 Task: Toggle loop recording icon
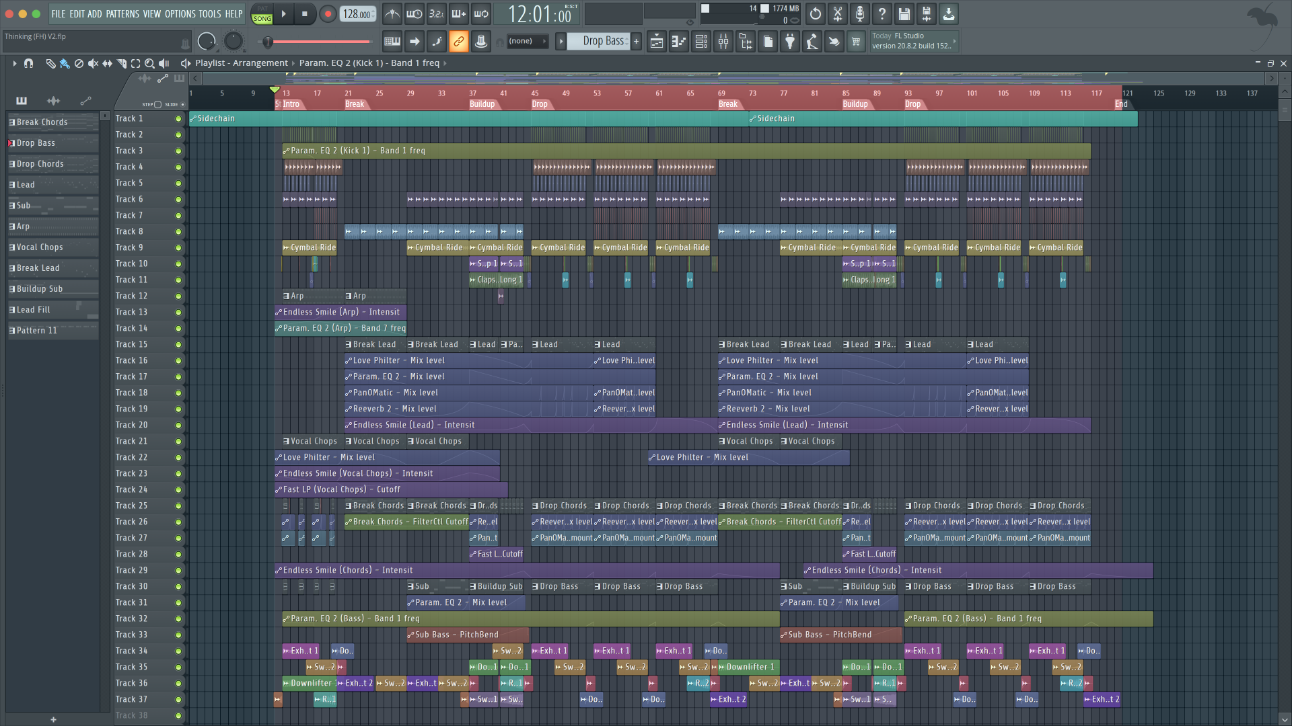[x=481, y=13]
